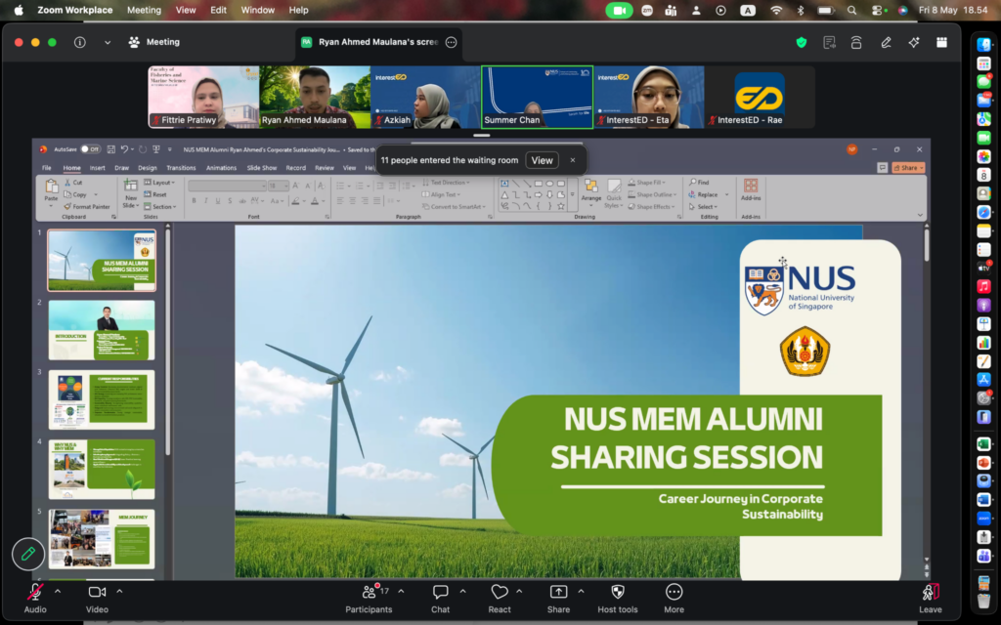Click the PowerPoint Save icon
The width and height of the screenshot is (1001, 625).
[111, 149]
